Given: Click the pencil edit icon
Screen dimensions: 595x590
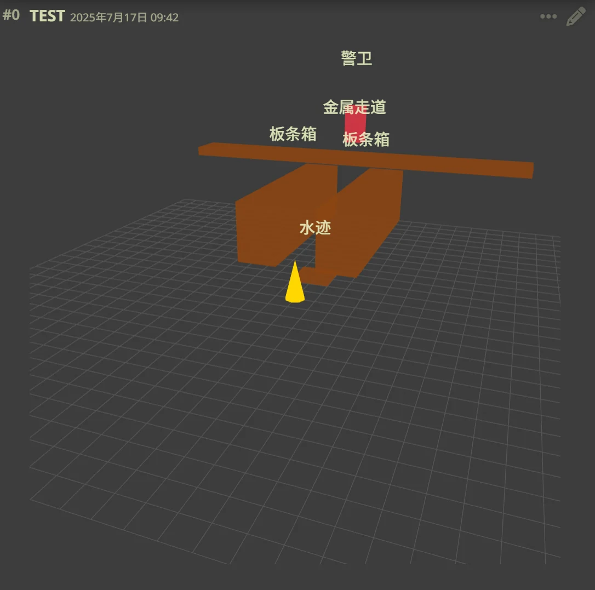Looking at the screenshot, I should coord(576,16).
